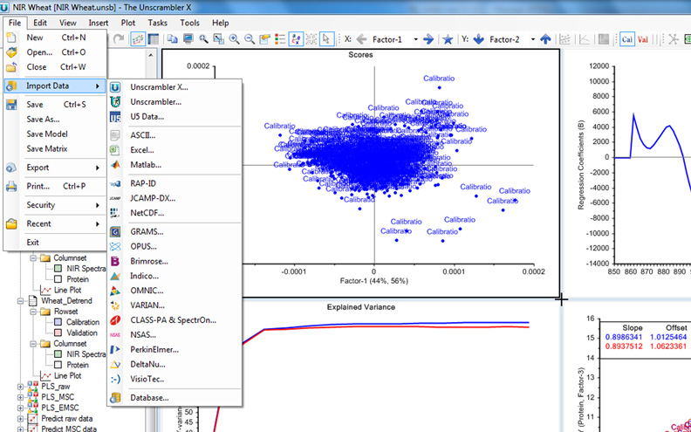Toggle the pointer selection mode tool

326,38
